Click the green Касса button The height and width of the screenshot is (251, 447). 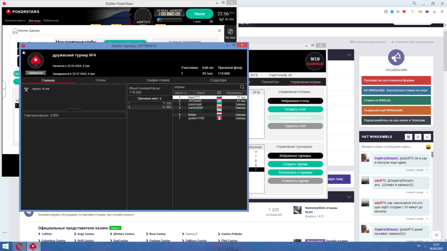pyautogui.click(x=199, y=14)
